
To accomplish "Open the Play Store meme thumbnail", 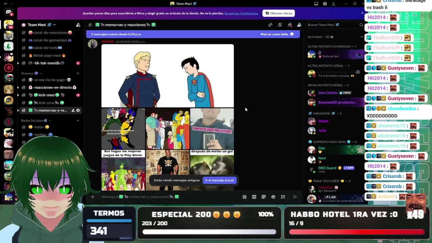I will pos(123,170).
